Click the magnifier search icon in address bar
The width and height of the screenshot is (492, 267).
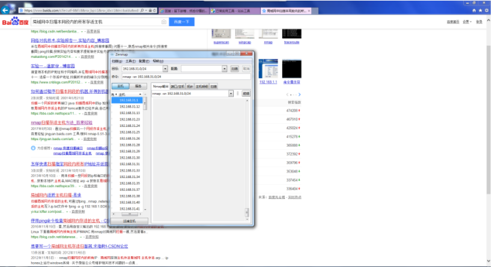click(142, 10)
